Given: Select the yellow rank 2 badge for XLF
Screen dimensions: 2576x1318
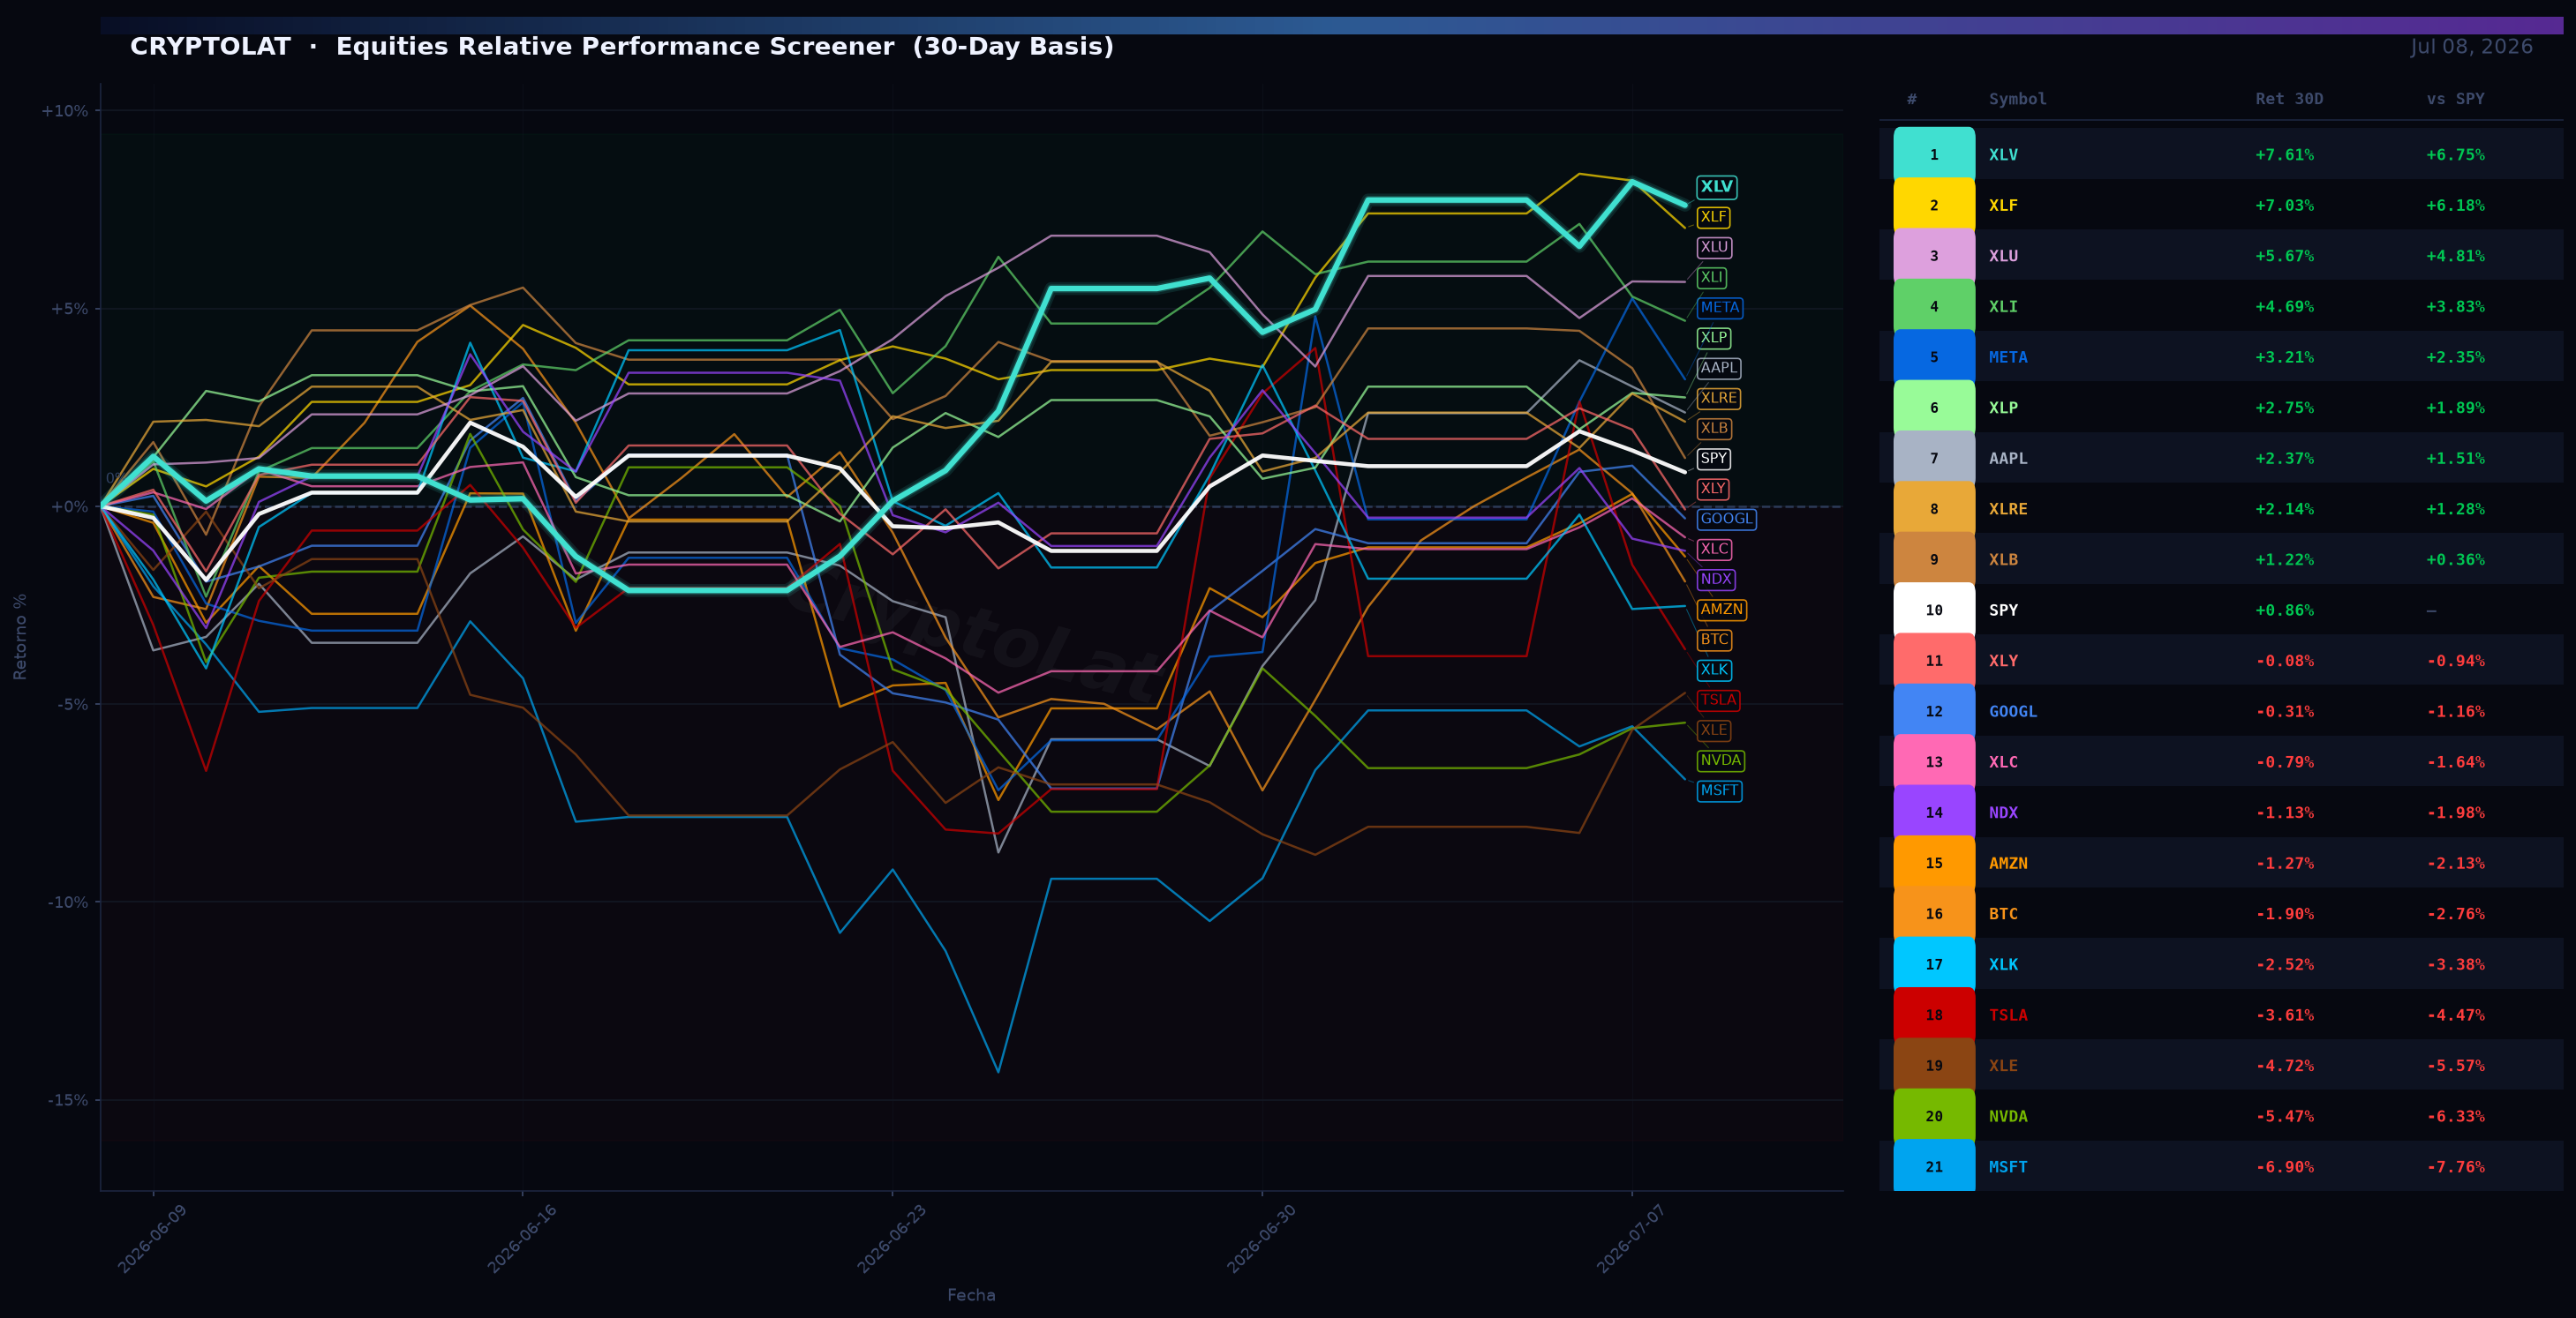Looking at the screenshot, I should pyautogui.click(x=1933, y=206).
